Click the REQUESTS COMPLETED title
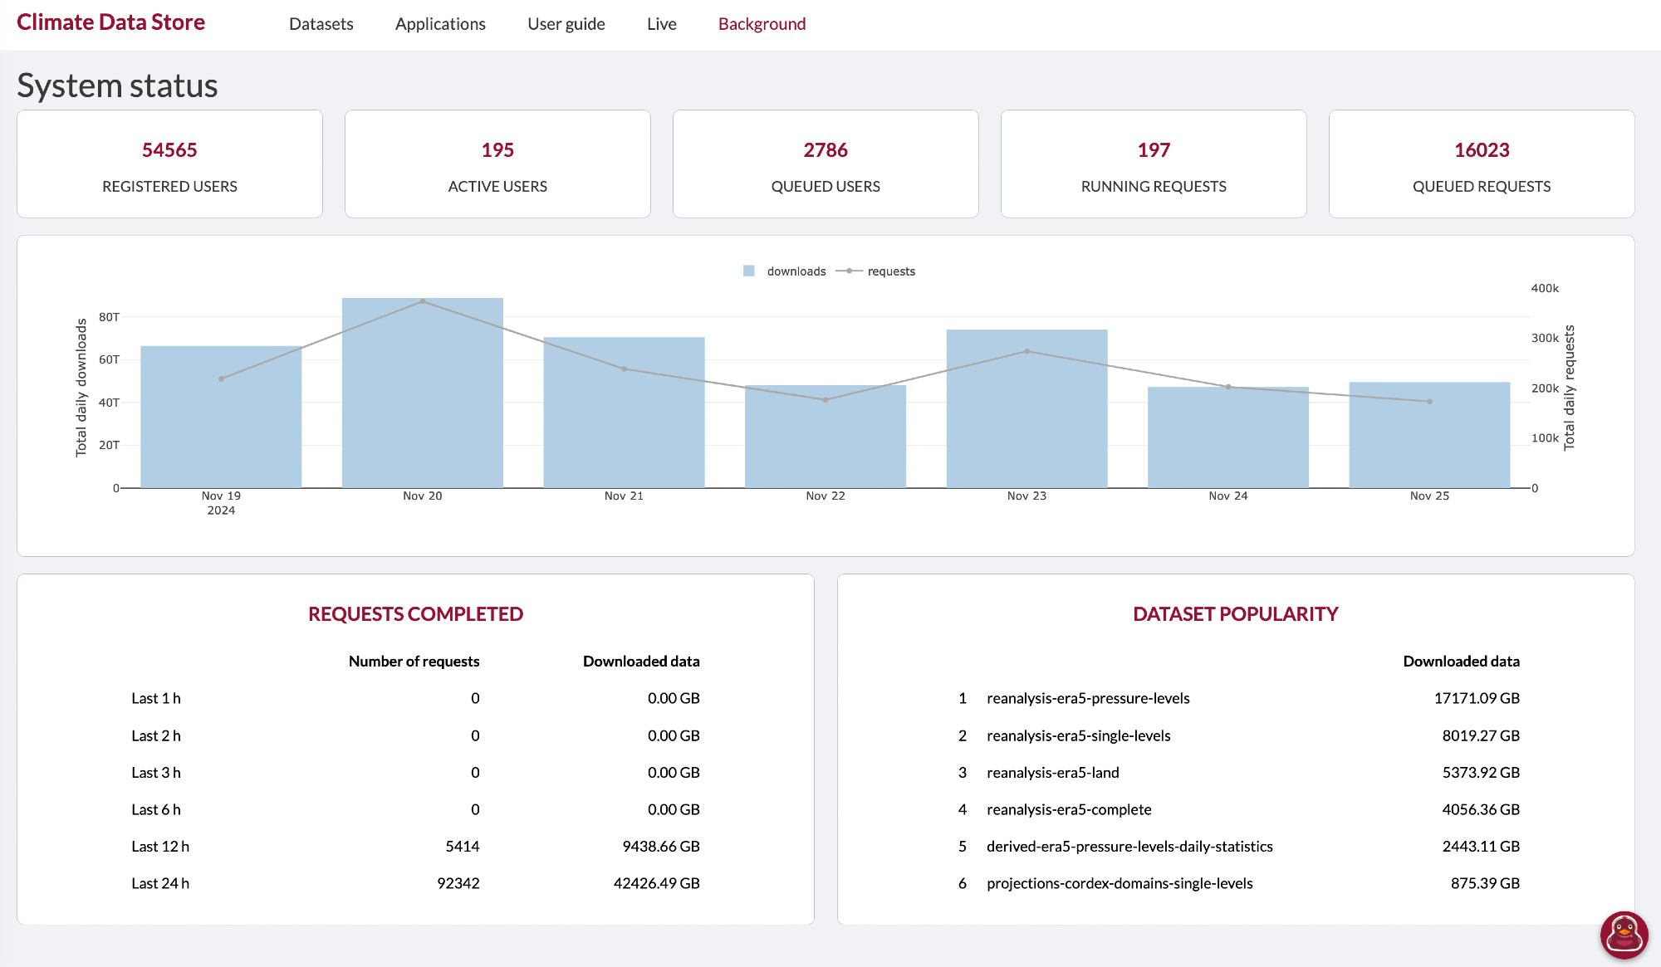The height and width of the screenshot is (967, 1661). tap(415, 613)
